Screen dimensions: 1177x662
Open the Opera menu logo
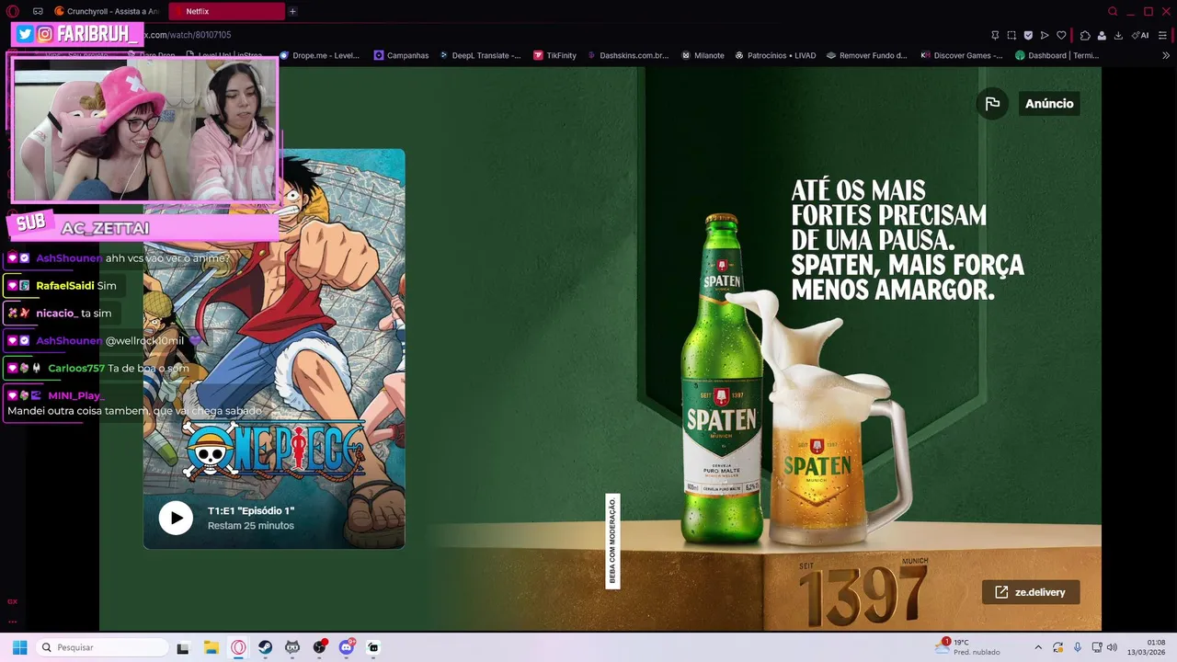13,11
